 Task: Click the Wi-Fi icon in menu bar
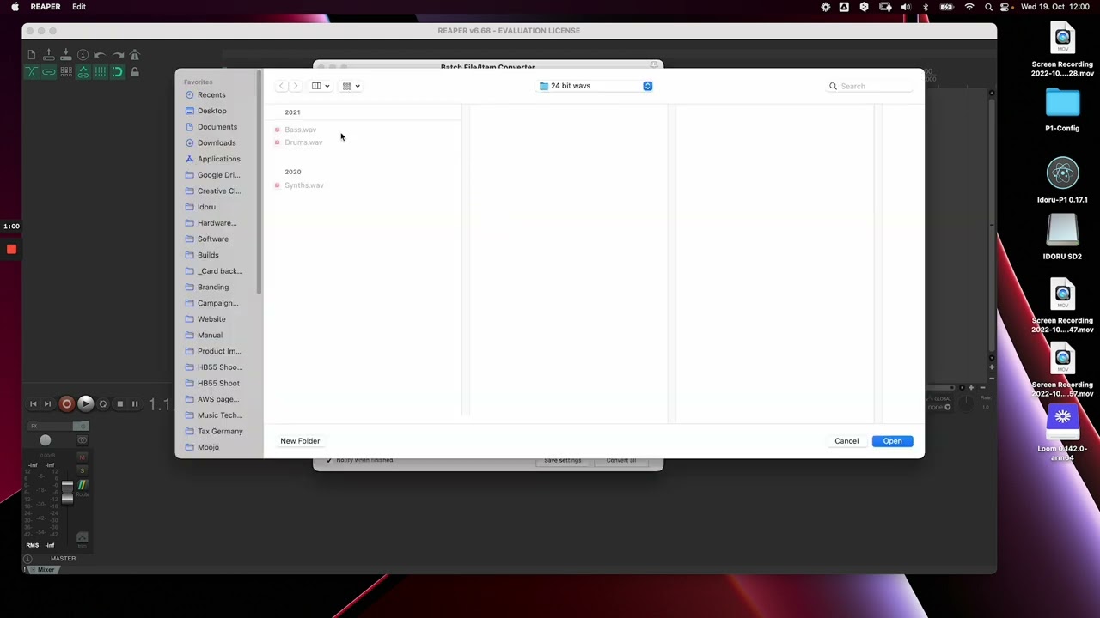pyautogui.click(x=969, y=7)
